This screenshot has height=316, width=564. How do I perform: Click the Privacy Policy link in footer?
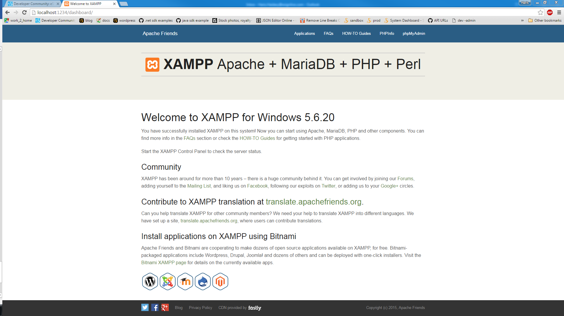200,308
